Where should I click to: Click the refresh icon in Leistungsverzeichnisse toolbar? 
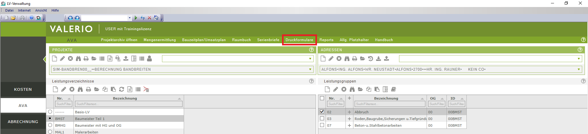coord(122,89)
